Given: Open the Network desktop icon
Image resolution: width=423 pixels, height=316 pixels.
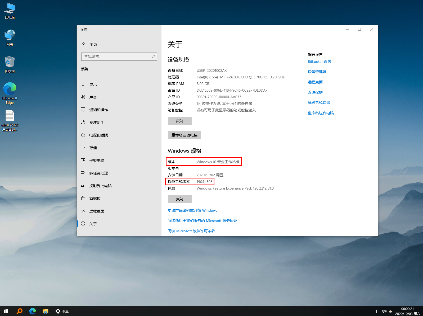Looking at the screenshot, I should [x=10, y=38].
